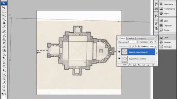
Task: Collapse the floating Layers panel
Action: 156,37
